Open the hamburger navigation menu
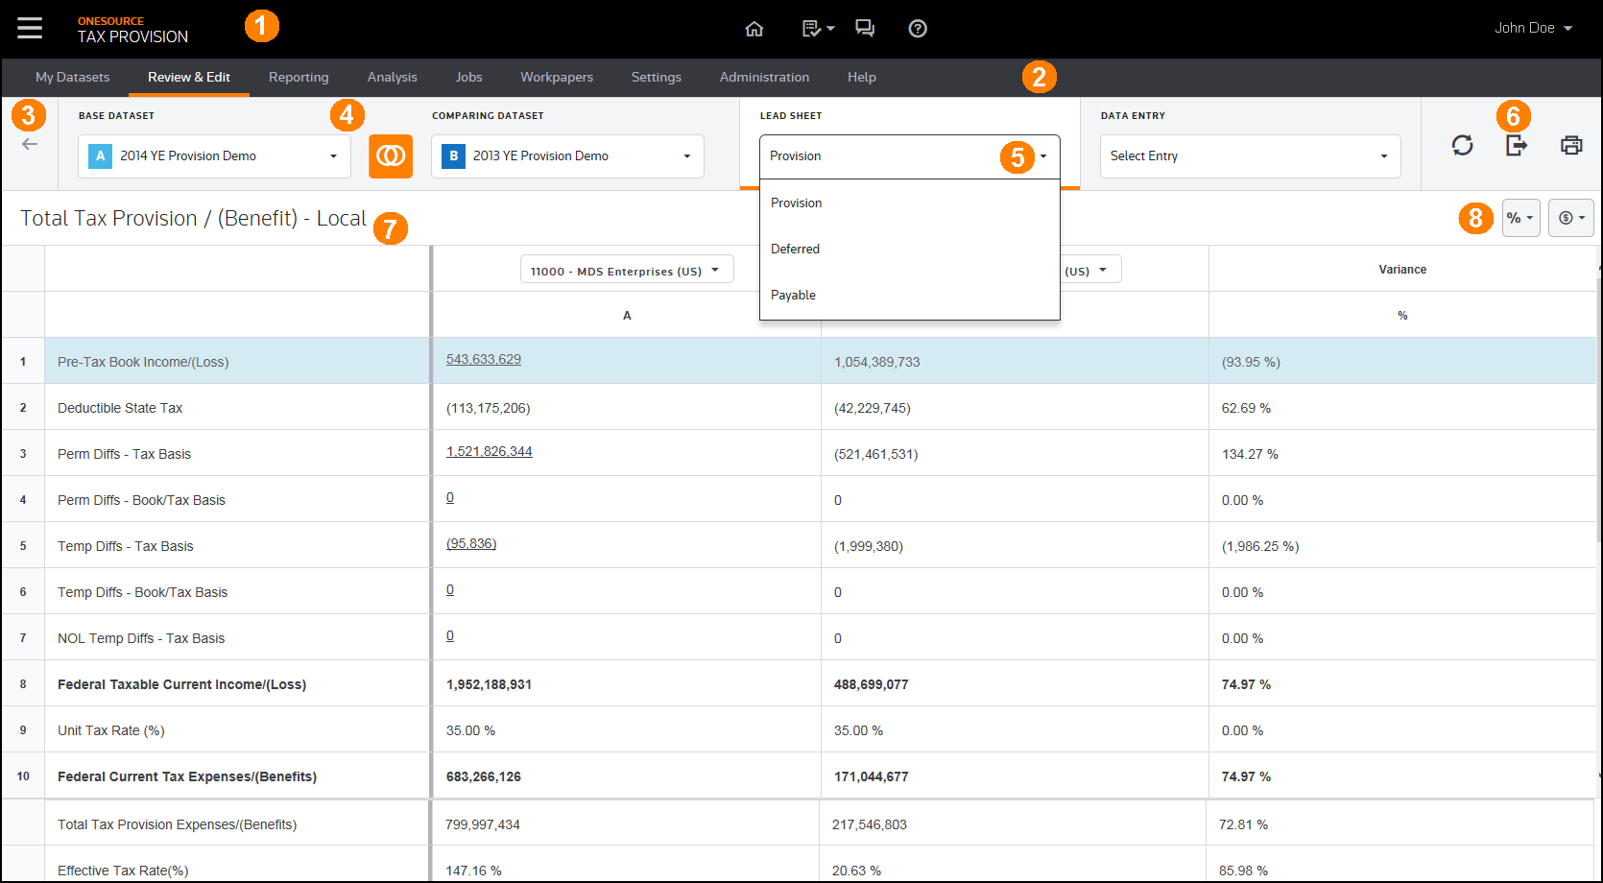Screen dimensions: 1603x883 [x=30, y=28]
